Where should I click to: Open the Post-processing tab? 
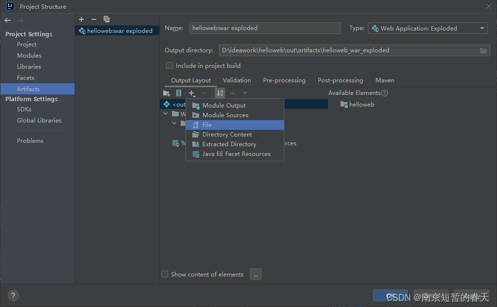pos(341,80)
